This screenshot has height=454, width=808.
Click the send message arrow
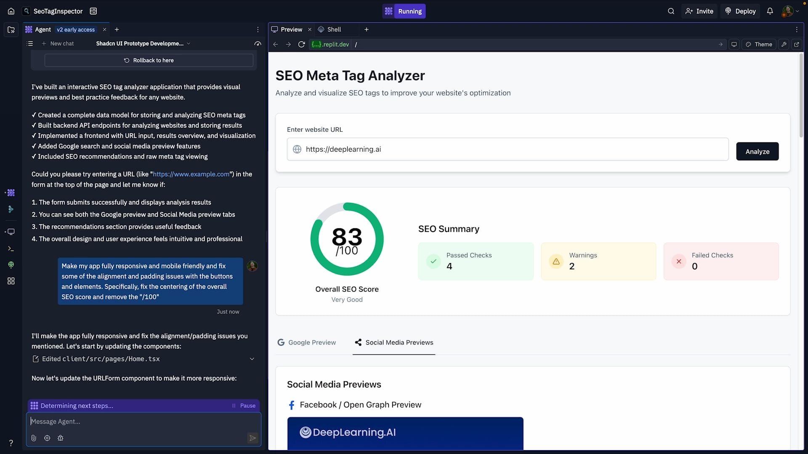[x=252, y=438]
